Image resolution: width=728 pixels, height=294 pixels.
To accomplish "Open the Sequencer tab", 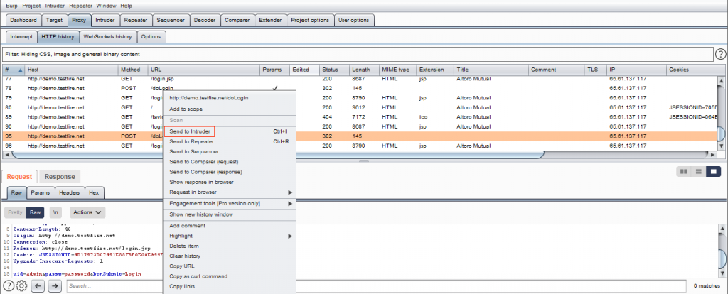I will (x=171, y=20).
